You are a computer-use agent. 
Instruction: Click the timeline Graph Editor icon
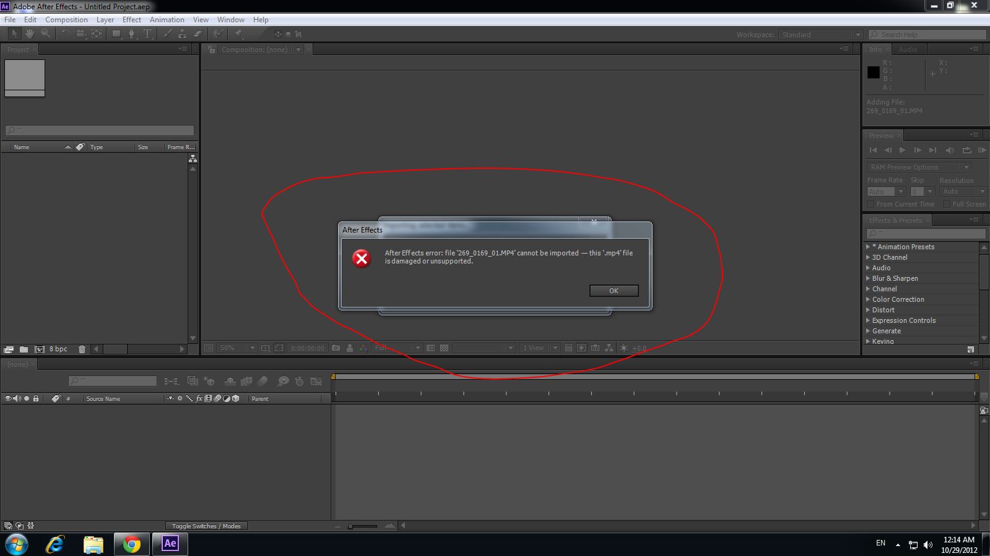[316, 382]
